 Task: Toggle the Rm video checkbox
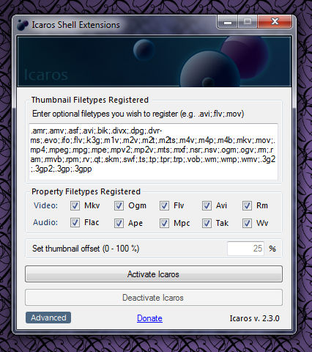pos(247,205)
